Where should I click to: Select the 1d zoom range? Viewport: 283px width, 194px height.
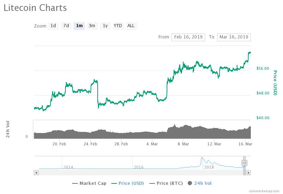click(x=53, y=26)
